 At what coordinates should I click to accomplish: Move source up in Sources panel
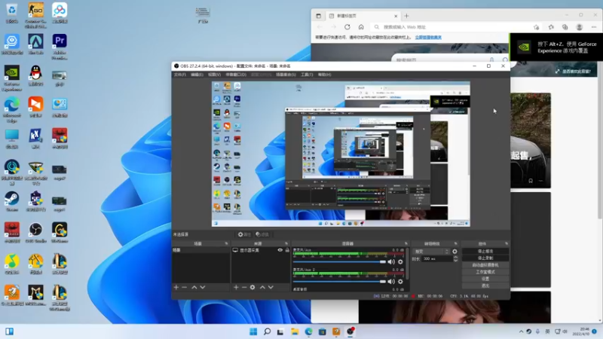click(262, 287)
